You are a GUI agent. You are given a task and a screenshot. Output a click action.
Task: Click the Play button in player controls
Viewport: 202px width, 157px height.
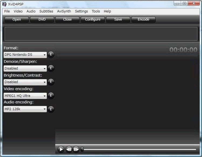coord(61,149)
